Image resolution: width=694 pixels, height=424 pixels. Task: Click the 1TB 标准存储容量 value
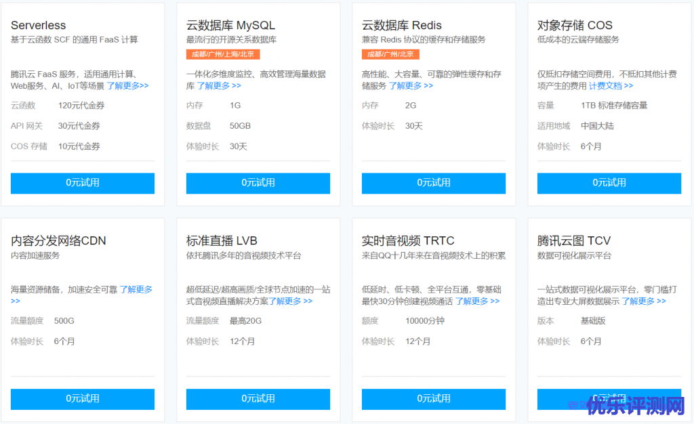coord(614,105)
